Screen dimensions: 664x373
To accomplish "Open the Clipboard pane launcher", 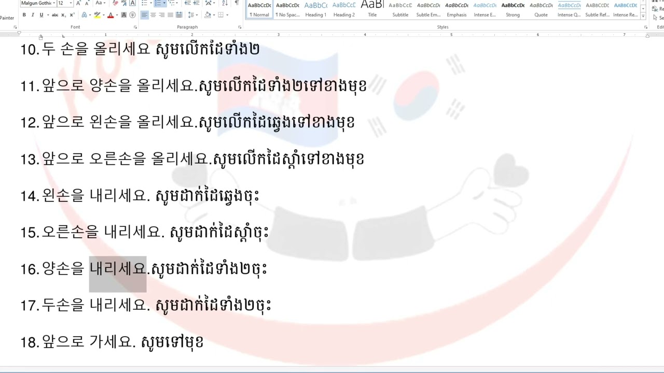I will point(15,27).
